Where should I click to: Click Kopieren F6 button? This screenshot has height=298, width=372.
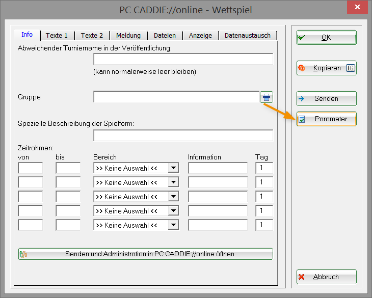coord(327,68)
